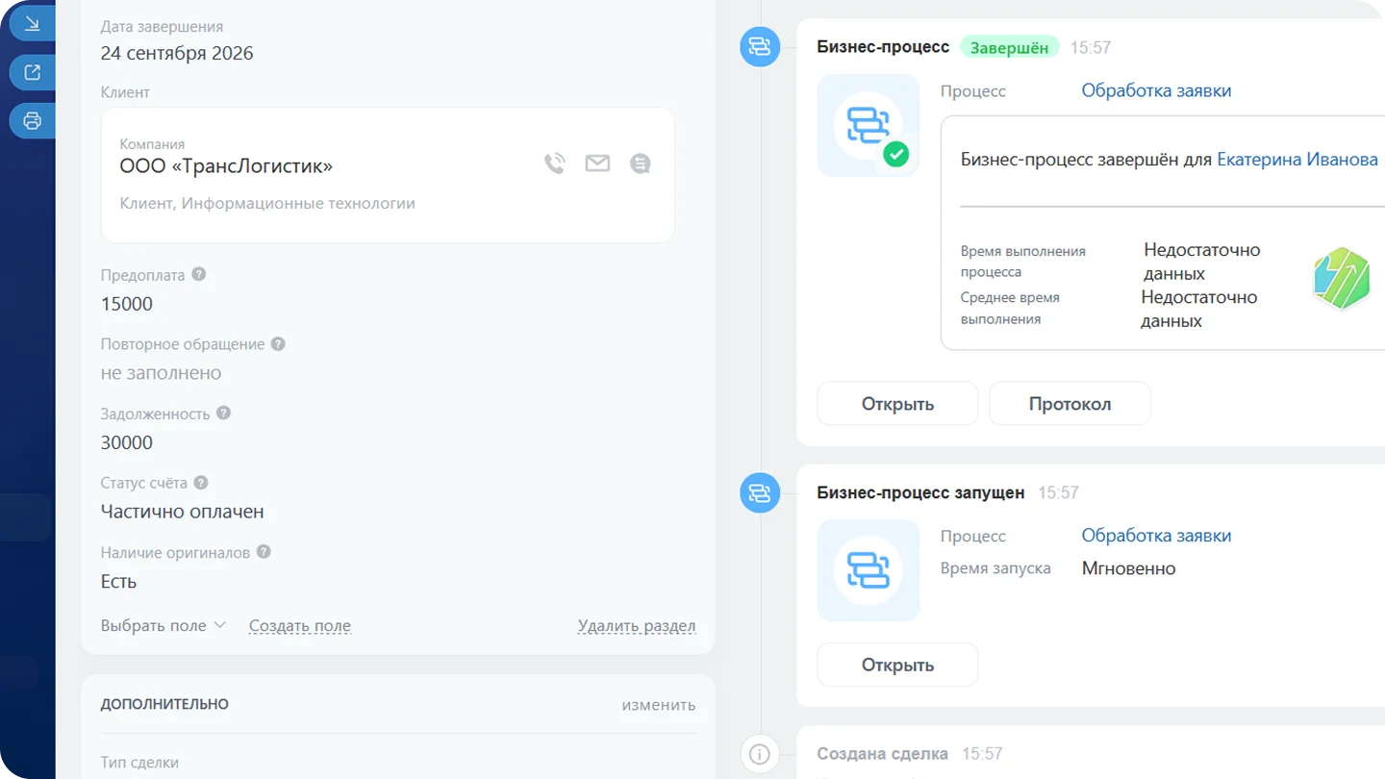The image size is (1385, 779).
Task: Call ООО «ТрансЛогистик» via phone icon
Action: [x=555, y=163]
